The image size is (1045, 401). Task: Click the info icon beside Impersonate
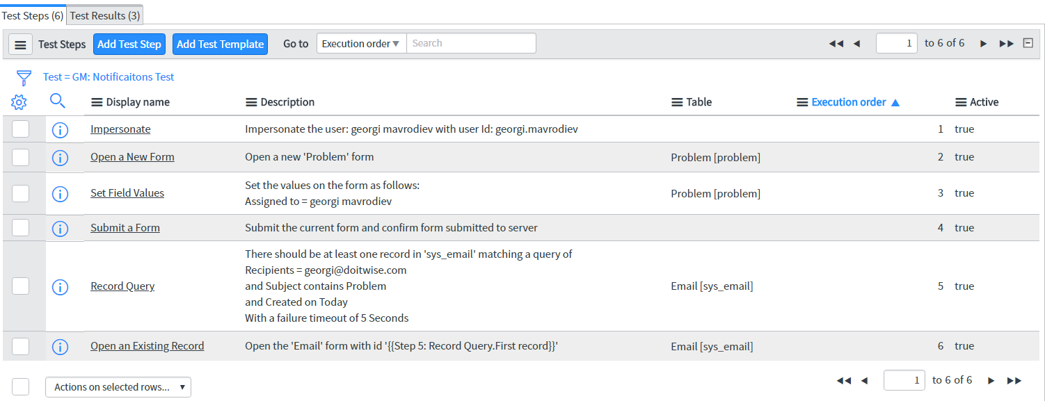tap(61, 129)
